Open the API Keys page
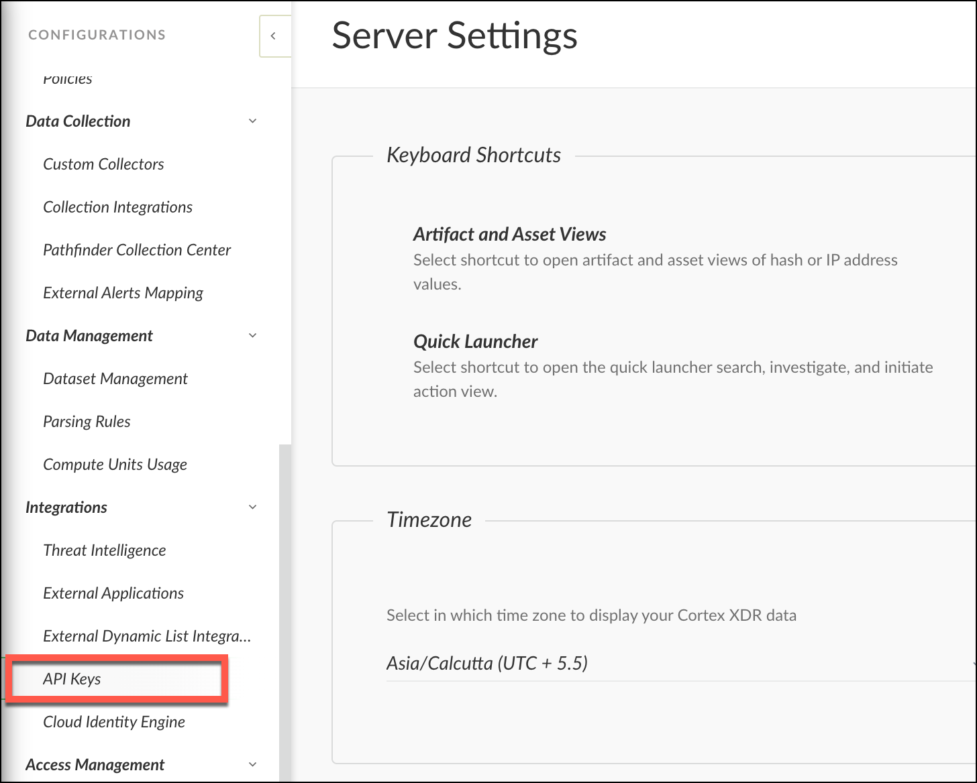 [72, 679]
